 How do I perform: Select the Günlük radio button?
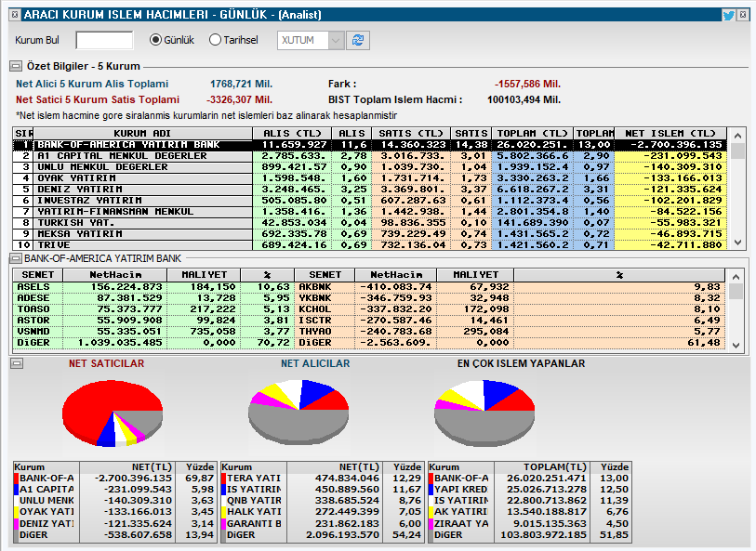coord(155,40)
